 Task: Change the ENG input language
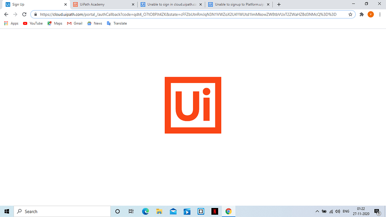pyautogui.click(x=346, y=211)
